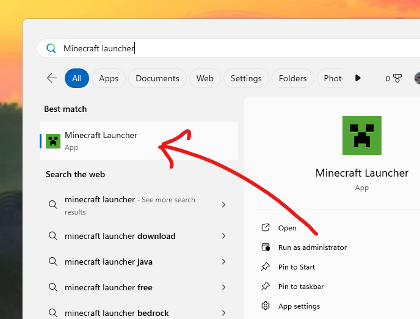
Task: Switch to the Folders filter
Action: (292, 78)
